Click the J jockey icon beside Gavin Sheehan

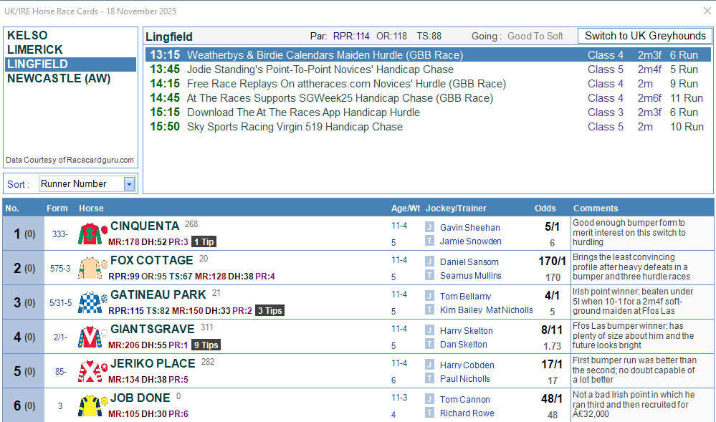pyautogui.click(x=429, y=227)
